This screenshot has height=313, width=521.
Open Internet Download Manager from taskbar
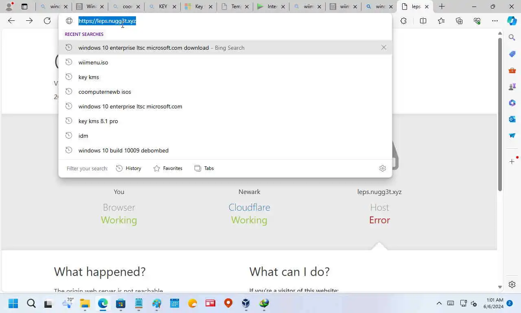click(264, 303)
